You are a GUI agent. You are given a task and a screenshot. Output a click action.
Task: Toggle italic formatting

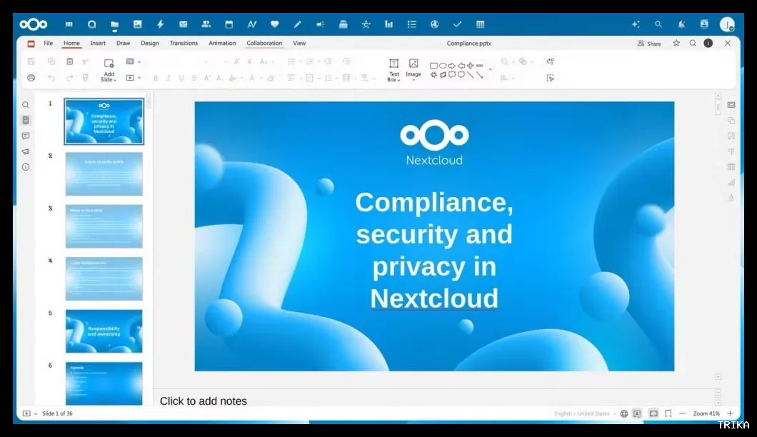tap(169, 78)
